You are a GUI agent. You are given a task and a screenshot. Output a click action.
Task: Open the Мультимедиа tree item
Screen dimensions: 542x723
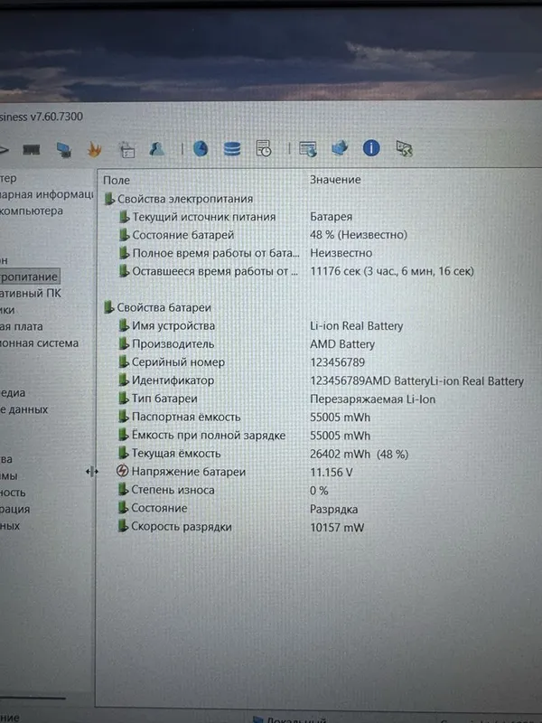13,393
